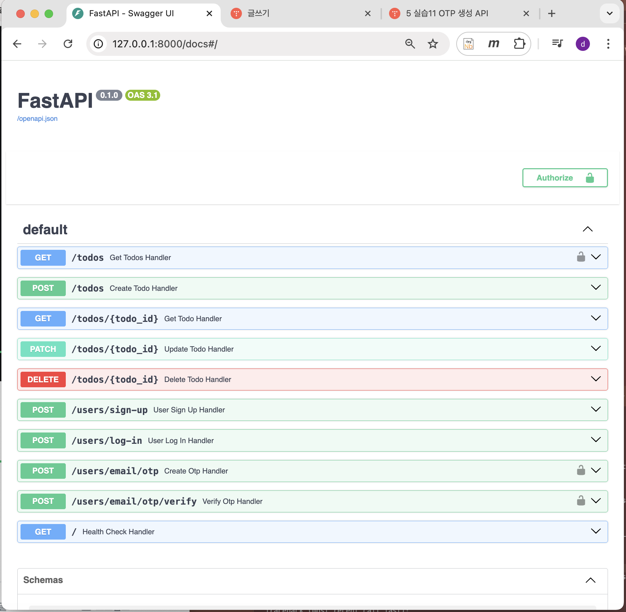Open the Jupyter notebook extension icon
626x612 pixels.
469,44
